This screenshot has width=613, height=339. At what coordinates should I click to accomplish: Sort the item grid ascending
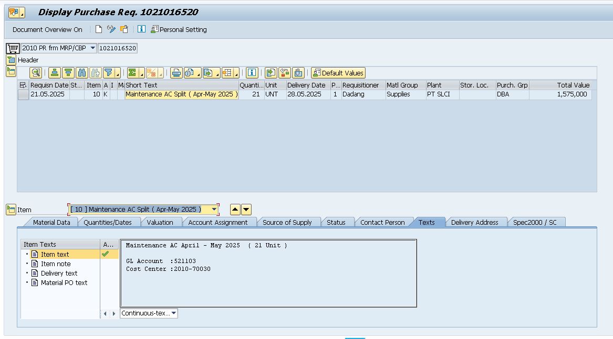(55, 73)
